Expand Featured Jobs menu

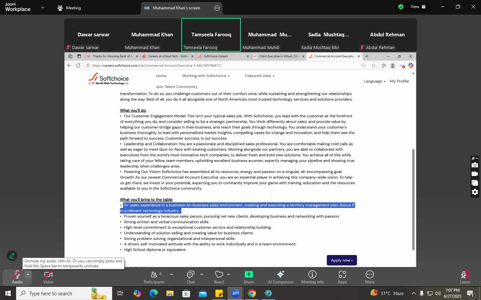pos(260,76)
